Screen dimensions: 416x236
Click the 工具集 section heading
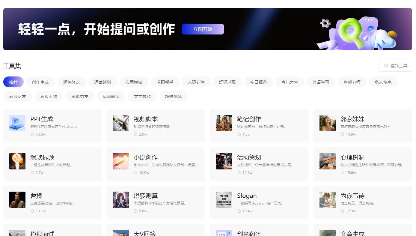pyautogui.click(x=12, y=66)
